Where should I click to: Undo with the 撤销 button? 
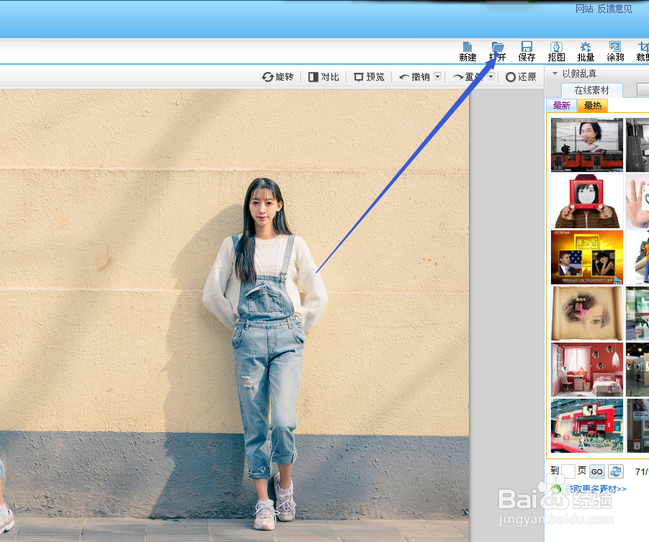[x=414, y=77]
